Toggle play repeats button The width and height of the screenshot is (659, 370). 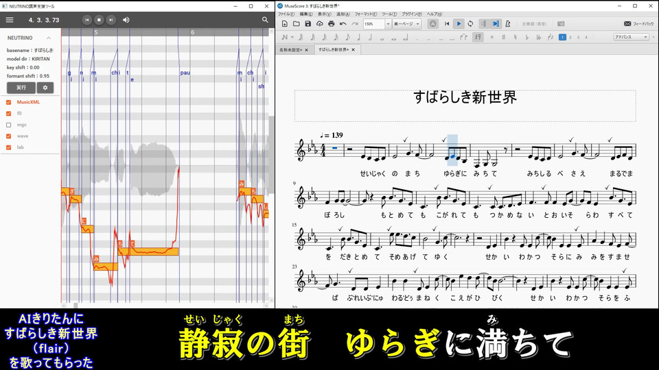483,24
